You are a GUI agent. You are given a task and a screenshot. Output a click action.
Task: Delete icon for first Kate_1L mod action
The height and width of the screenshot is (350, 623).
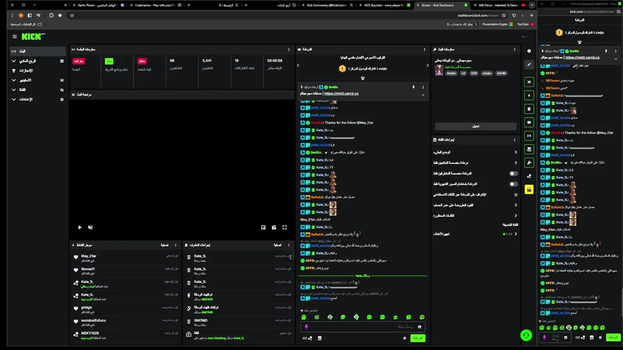click(189, 257)
